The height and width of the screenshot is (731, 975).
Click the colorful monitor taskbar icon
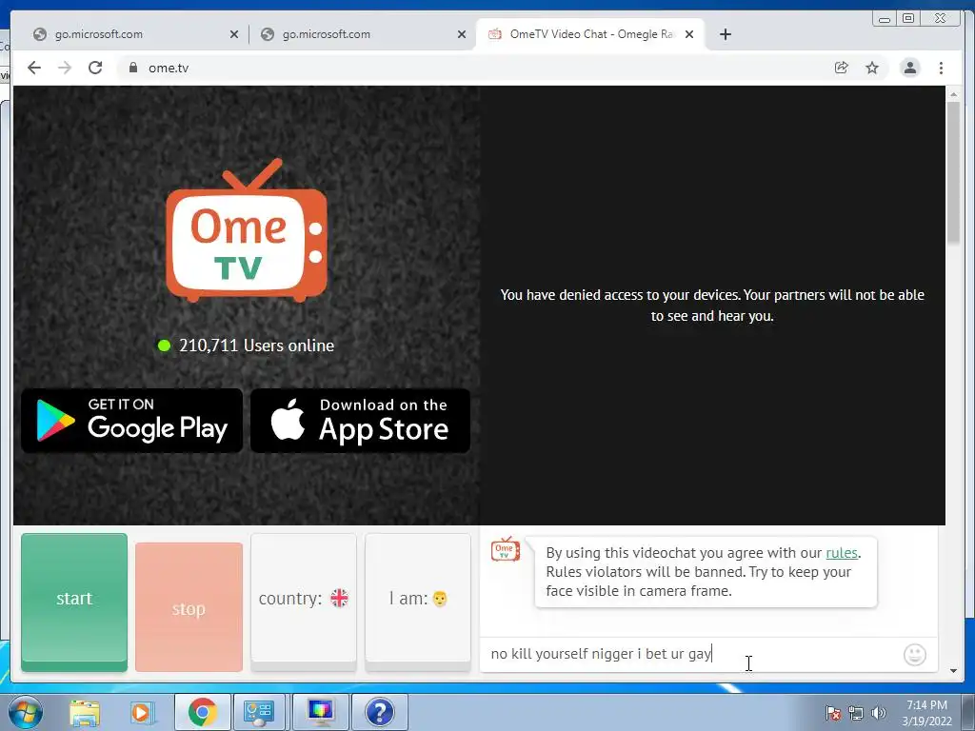tap(321, 712)
